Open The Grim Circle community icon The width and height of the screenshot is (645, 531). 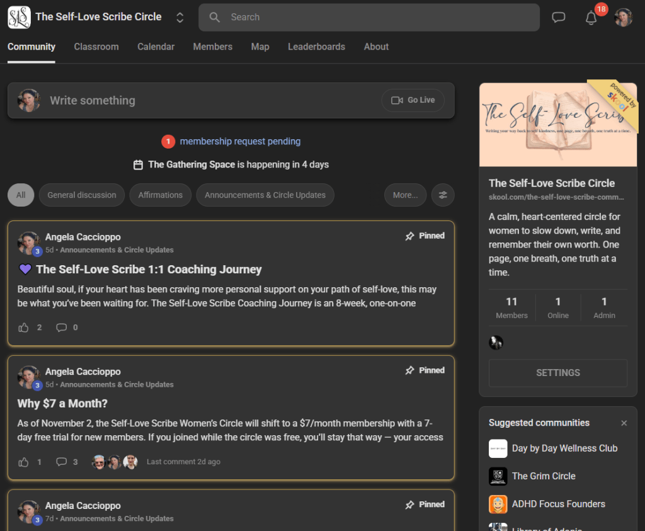(498, 476)
